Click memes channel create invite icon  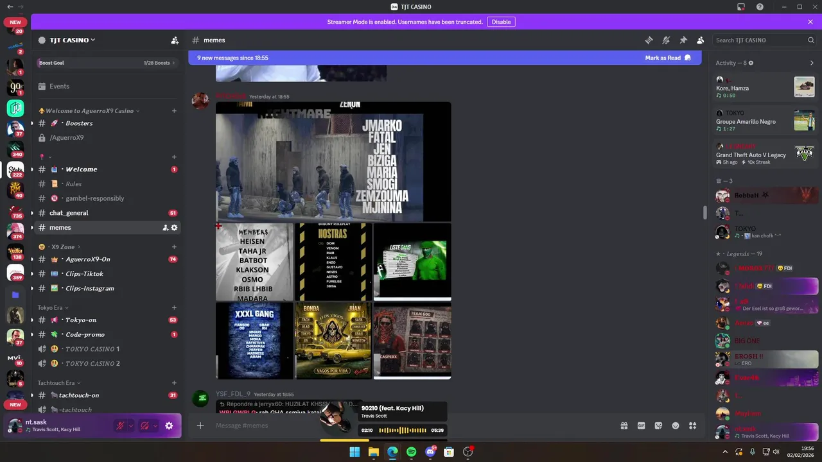coord(165,228)
